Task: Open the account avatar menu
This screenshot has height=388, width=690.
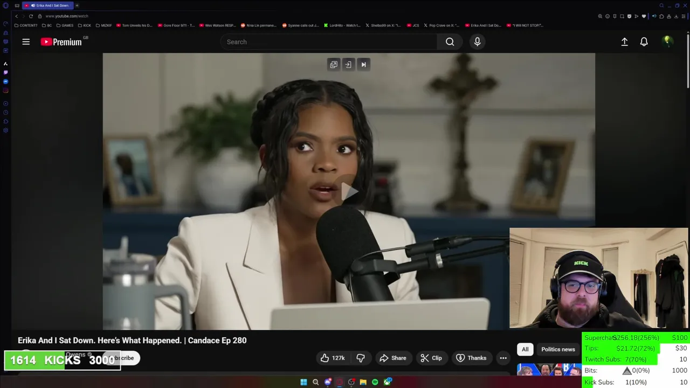Action: [x=667, y=41]
